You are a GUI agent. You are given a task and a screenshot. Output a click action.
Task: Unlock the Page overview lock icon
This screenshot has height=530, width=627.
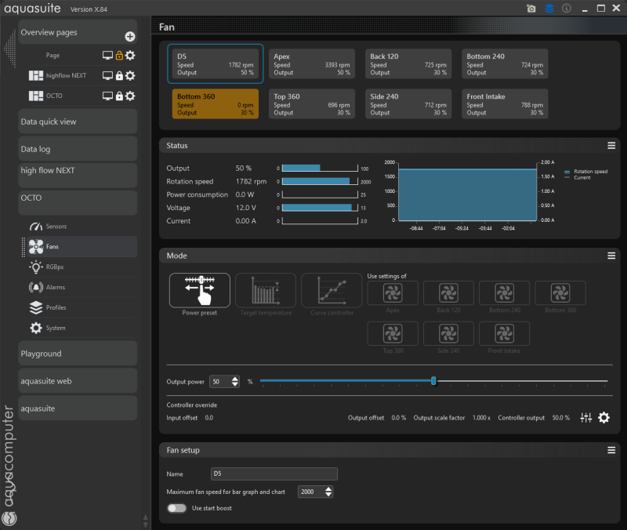click(119, 56)
